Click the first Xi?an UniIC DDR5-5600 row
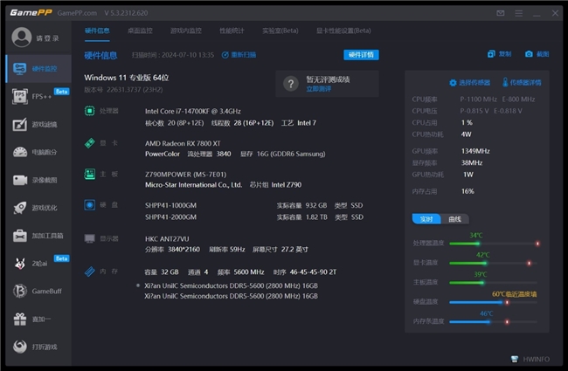The width and height of the screenshot is (568, 371). 231,286
